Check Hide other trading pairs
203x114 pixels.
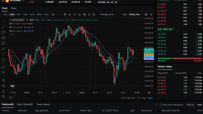161,105
